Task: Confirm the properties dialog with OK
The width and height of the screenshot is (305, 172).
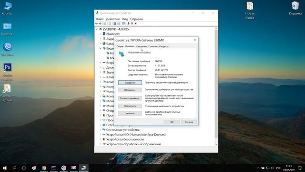Action: click(172, 122)
